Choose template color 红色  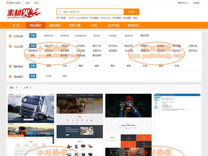[65, 66]
